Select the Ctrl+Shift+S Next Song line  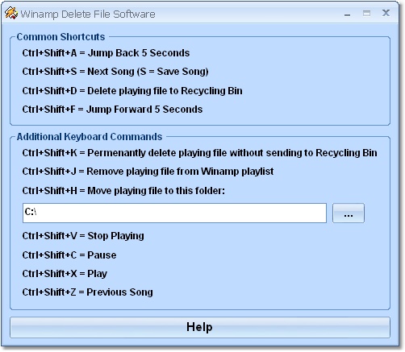[115, 72]
